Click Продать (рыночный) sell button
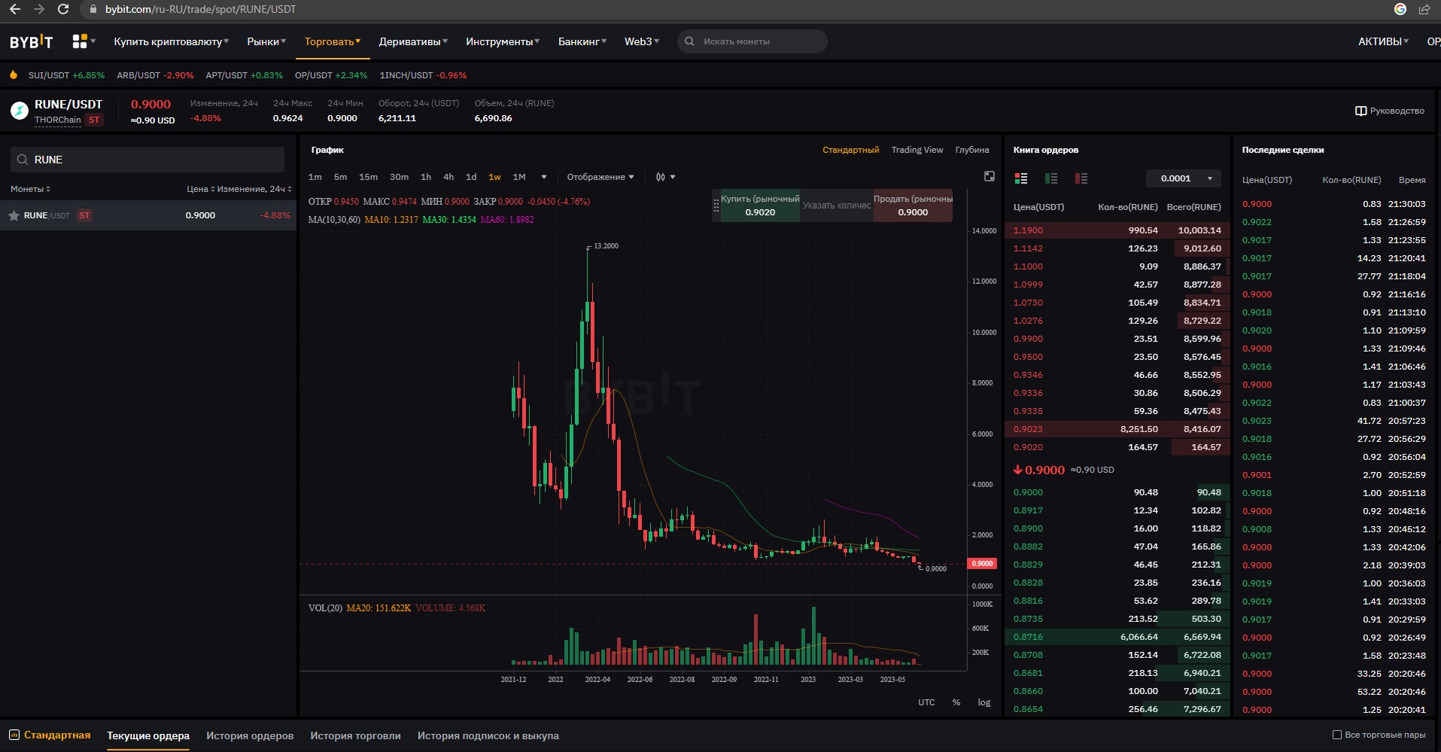Viewport: 1441px width, 752px height. 913,206
